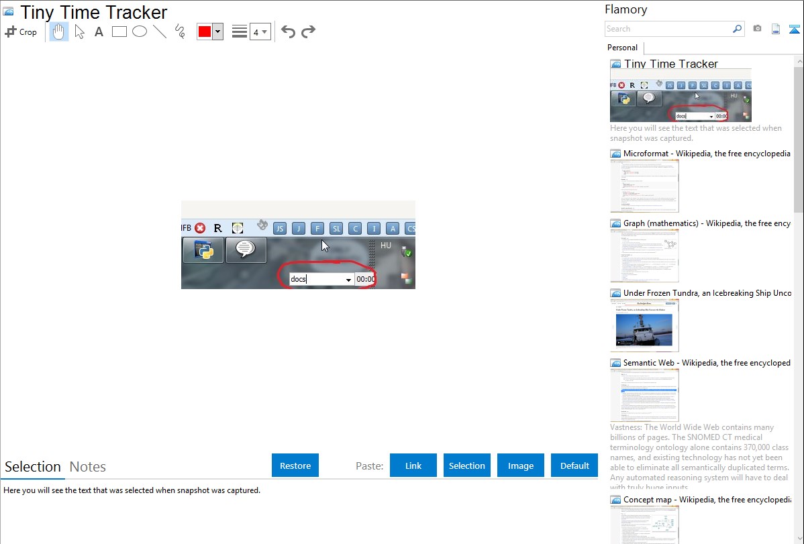Image resolution: width=804 pixels, height=544 pixels.
Task: Open the color picker dropdown arrow
Action: click(x=218, y=32)
